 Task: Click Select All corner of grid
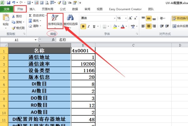[4, 45]
